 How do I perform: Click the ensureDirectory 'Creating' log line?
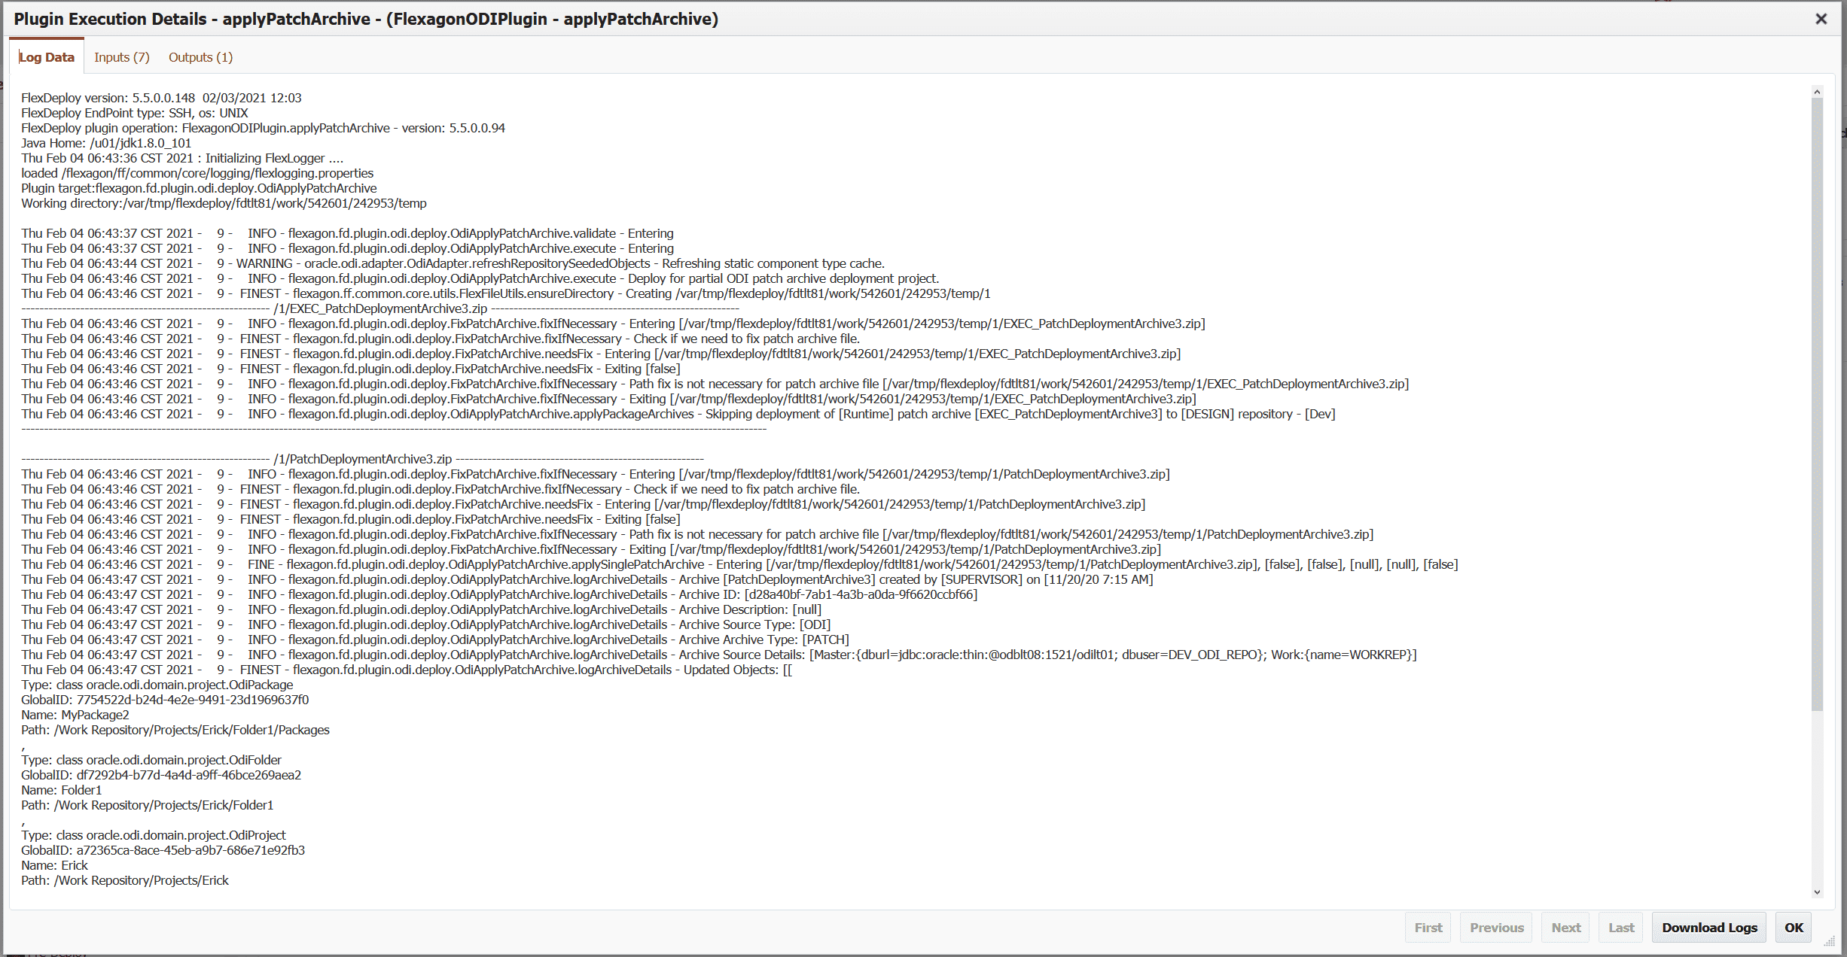506,293
